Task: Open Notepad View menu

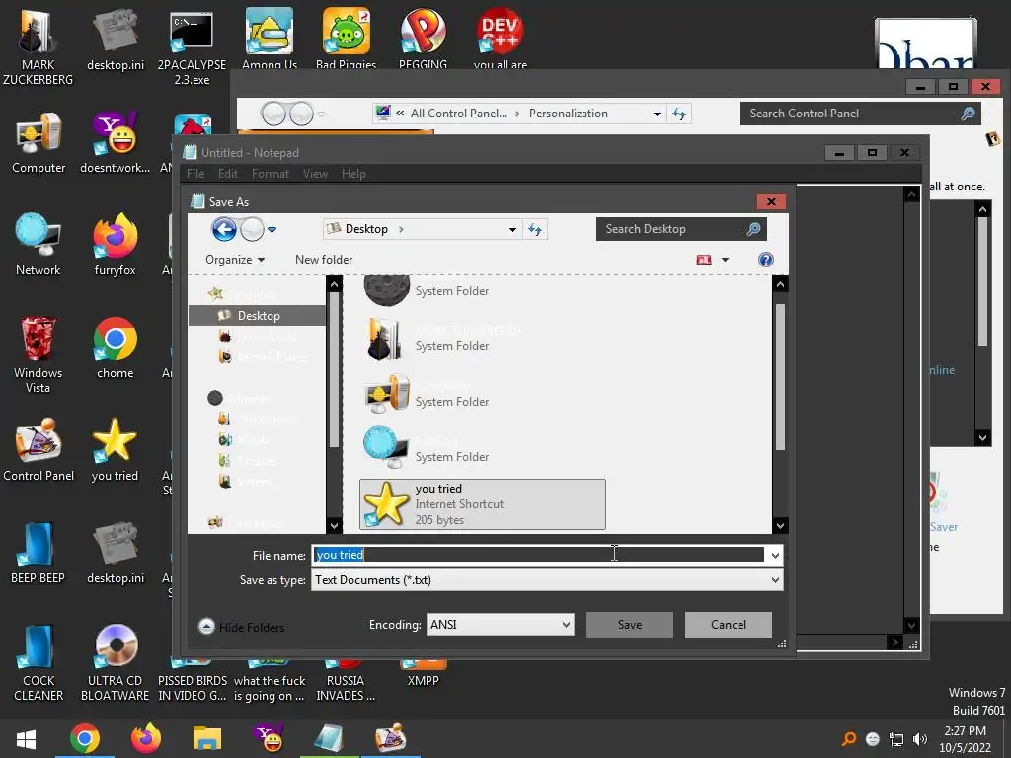Action: pyautogui.click(x=315, y=174)
